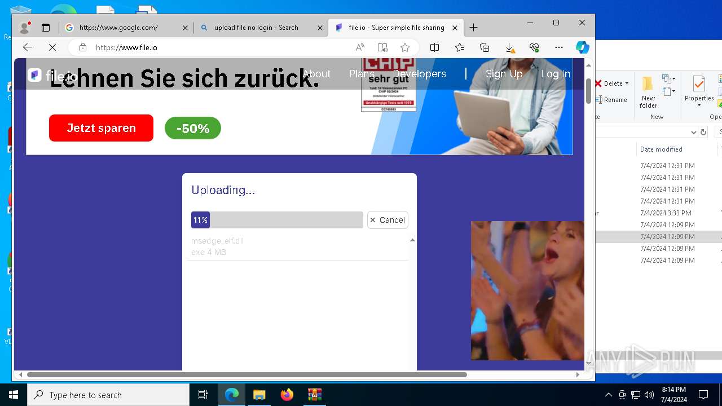Open the Copilot sidebar icon
722x406 pixels.
pyautogui.click(x=583, y=47)
